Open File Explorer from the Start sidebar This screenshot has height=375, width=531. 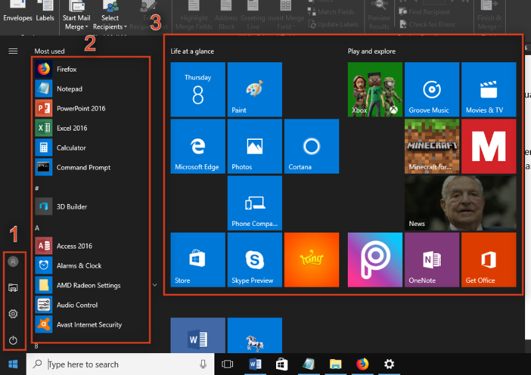click(13, 288)
